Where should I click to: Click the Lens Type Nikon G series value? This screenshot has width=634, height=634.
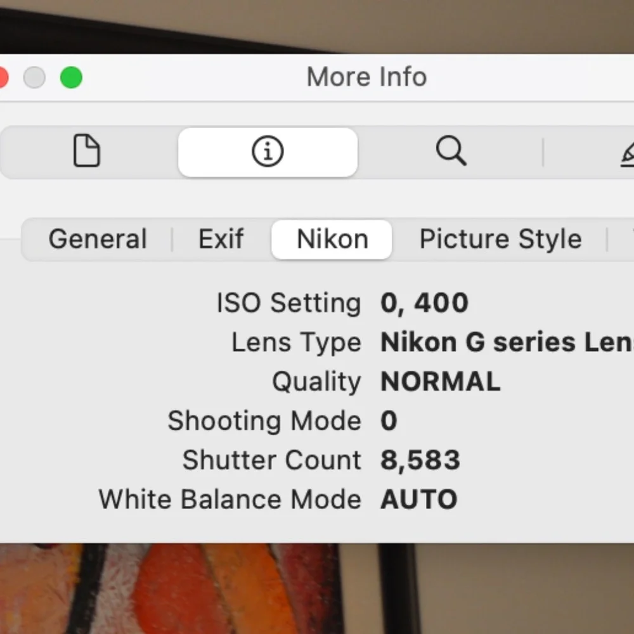pyautogui.click(x=507, y=342)
